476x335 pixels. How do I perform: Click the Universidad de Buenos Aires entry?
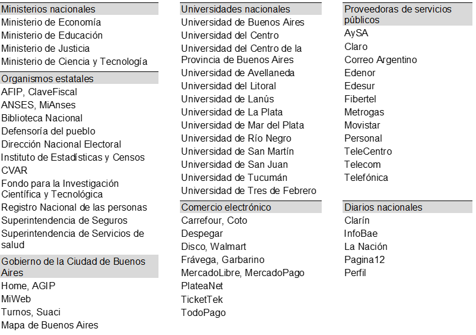pyautogui.click(x=242, y=23)
